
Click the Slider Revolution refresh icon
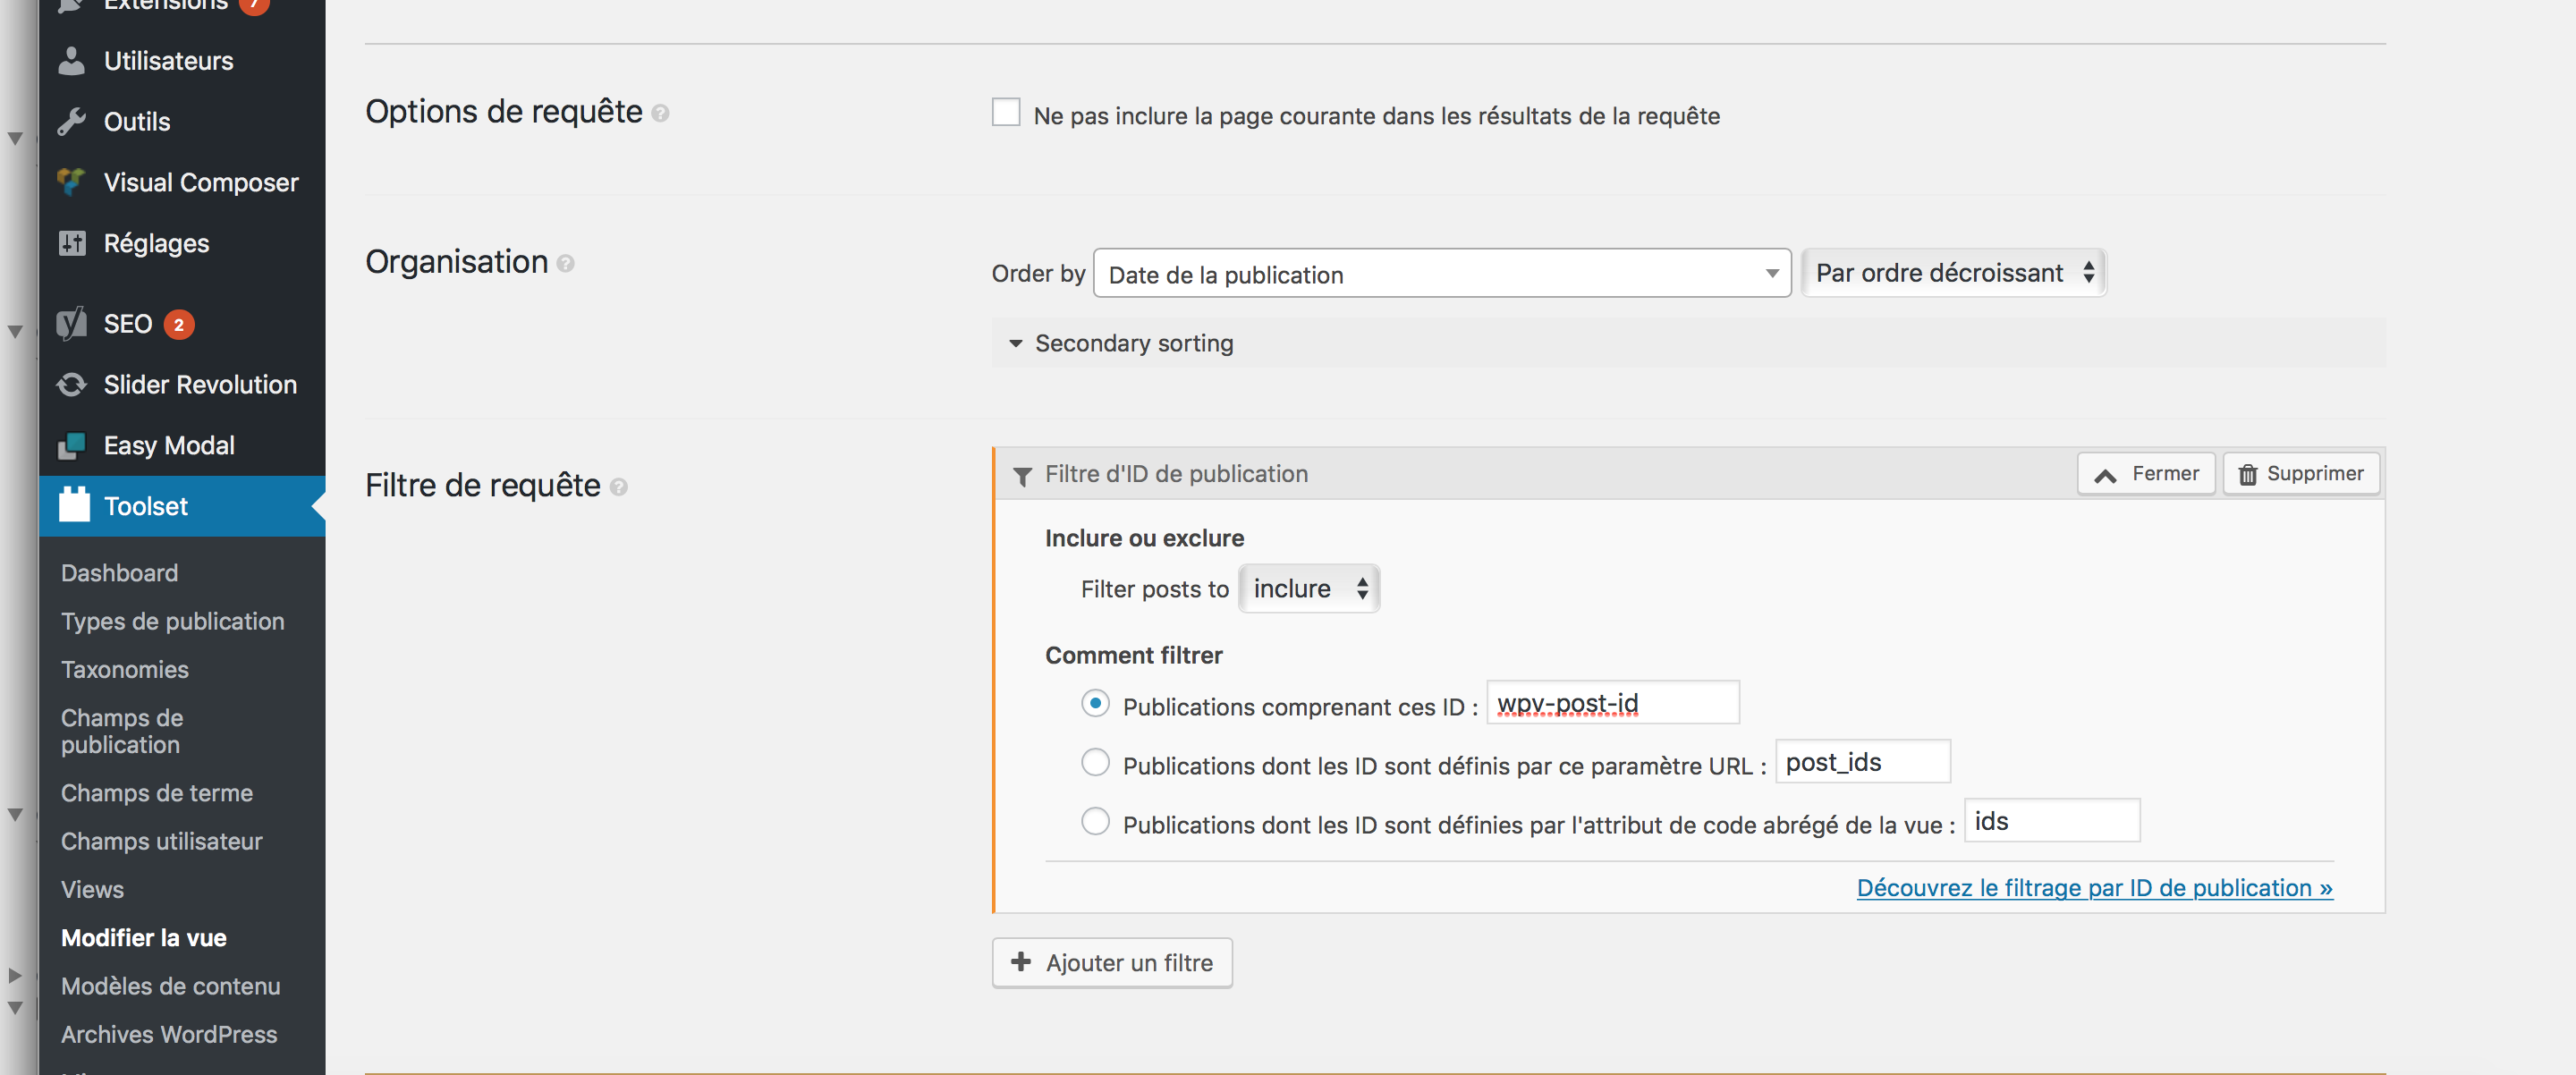pyautogui.click(x=71, y=385)
